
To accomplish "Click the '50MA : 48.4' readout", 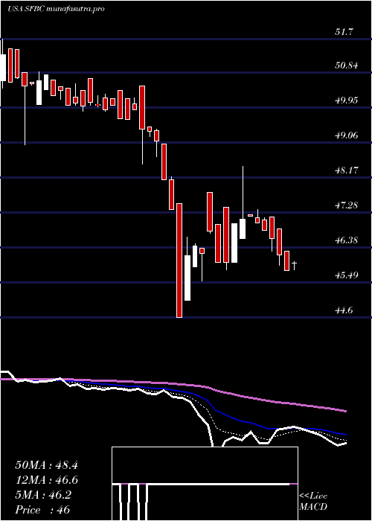I will [x=46, y=465].
